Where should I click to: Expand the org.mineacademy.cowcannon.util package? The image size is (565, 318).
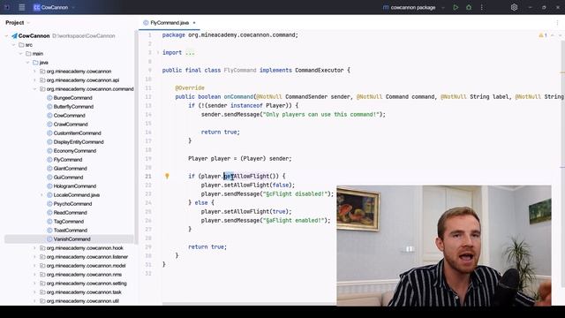point(35,301)
